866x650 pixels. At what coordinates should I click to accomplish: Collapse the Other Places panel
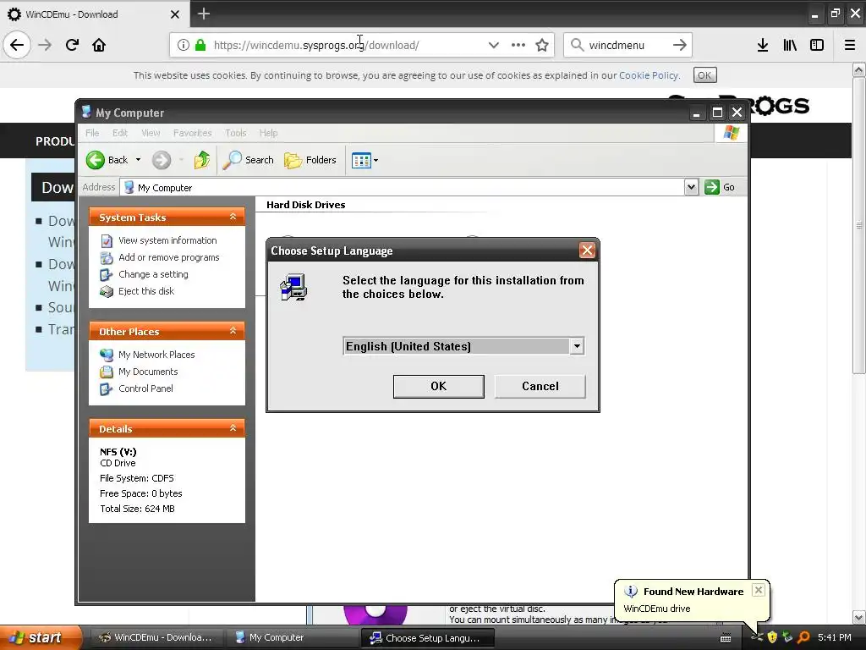(x=233, y=331)
